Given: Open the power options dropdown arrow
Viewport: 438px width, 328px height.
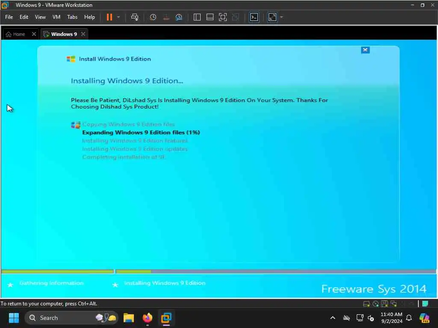Looking at the screenshot, I should point(118,17).
